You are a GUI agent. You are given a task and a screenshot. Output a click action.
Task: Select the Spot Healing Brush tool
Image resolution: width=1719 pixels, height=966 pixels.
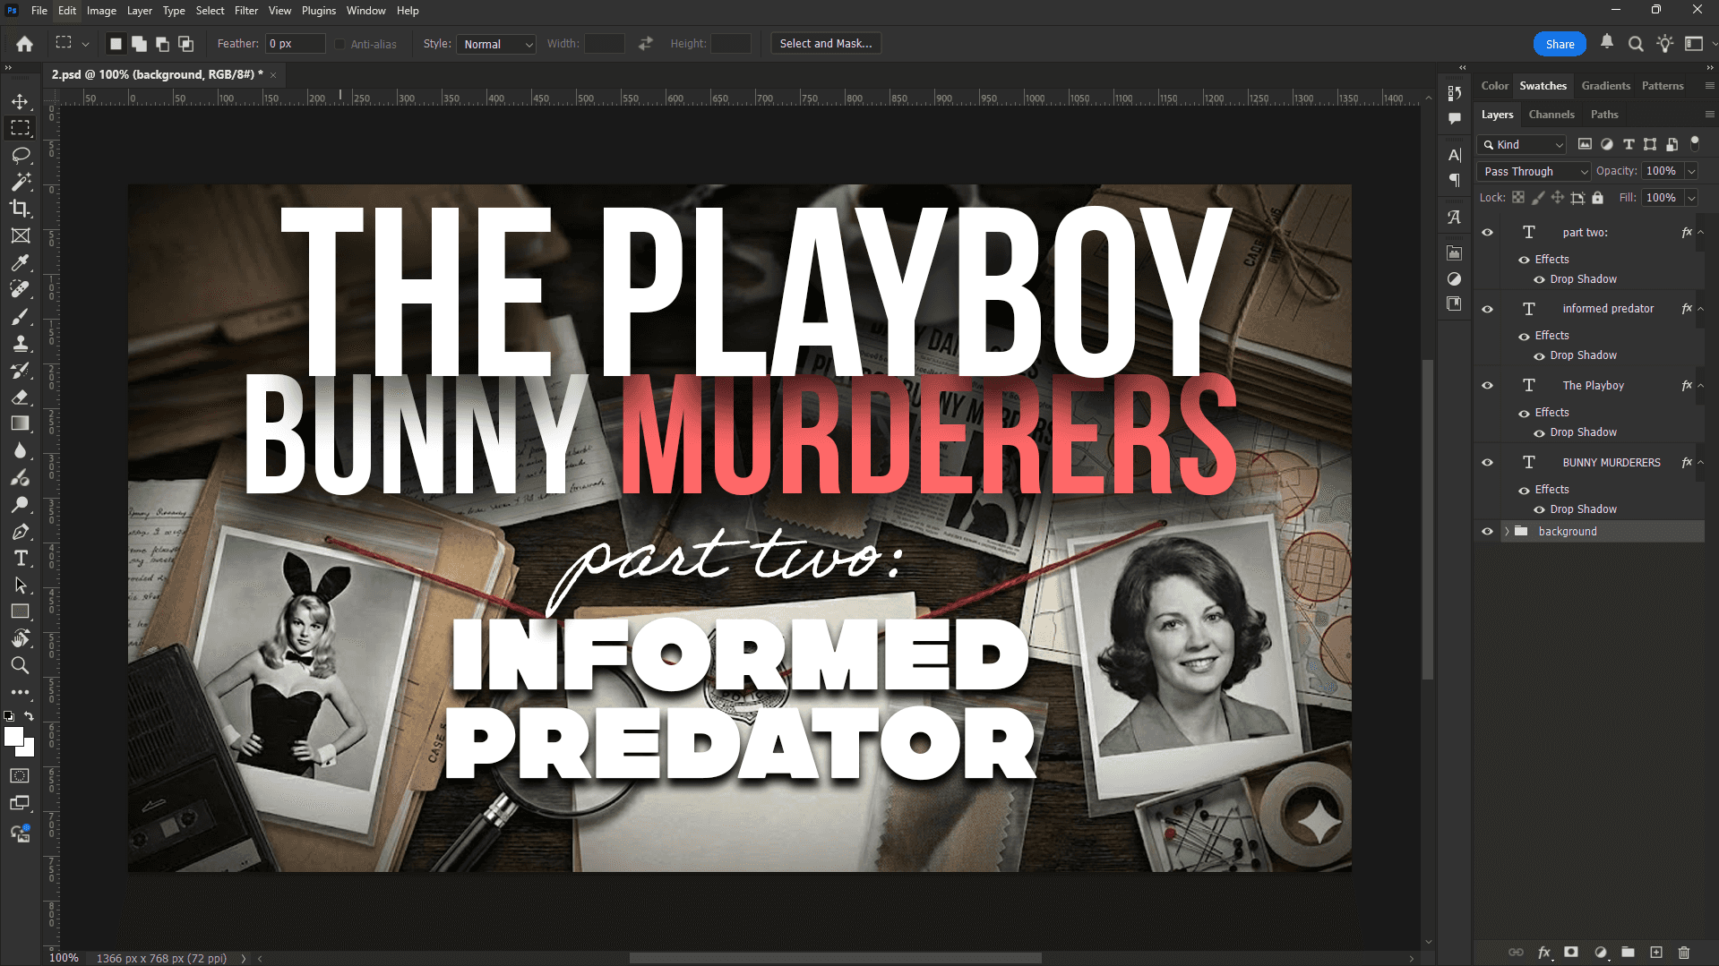point(20,289)
